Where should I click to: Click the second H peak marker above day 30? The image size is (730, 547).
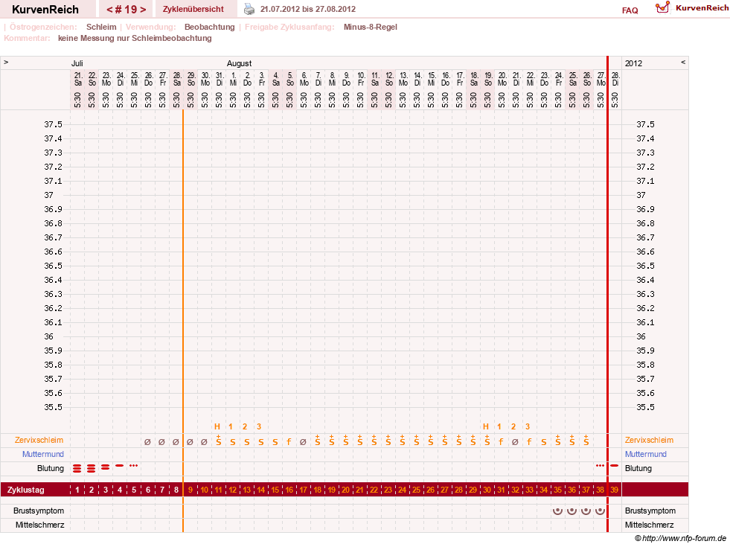click(x=486, y=426)
